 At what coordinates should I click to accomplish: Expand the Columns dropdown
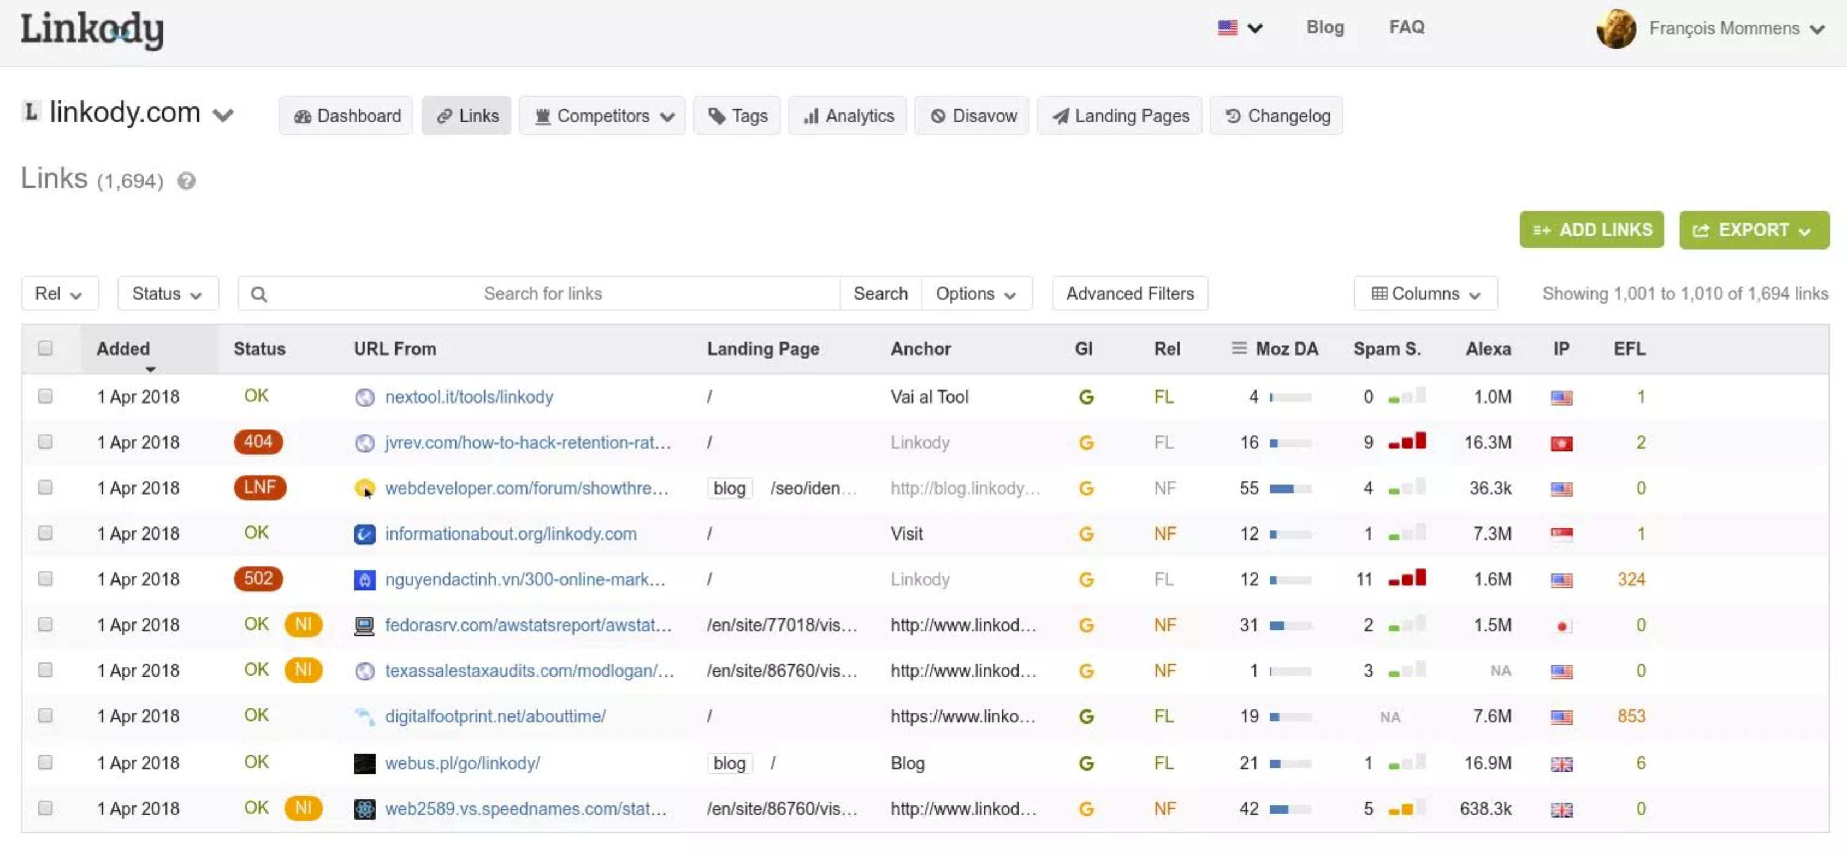pyautogui.click(x=1425, y=294)
